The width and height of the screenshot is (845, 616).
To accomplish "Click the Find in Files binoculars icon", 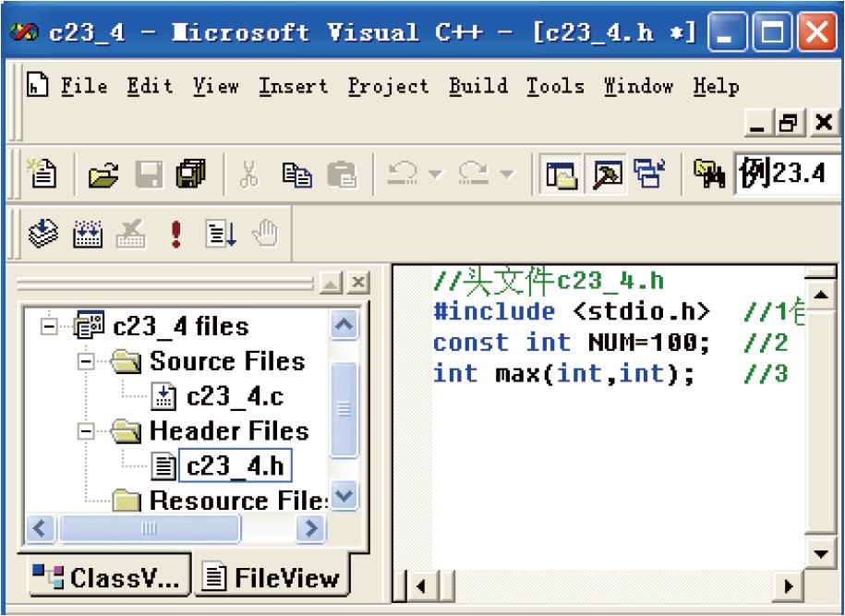I will [x=708, y=174].
